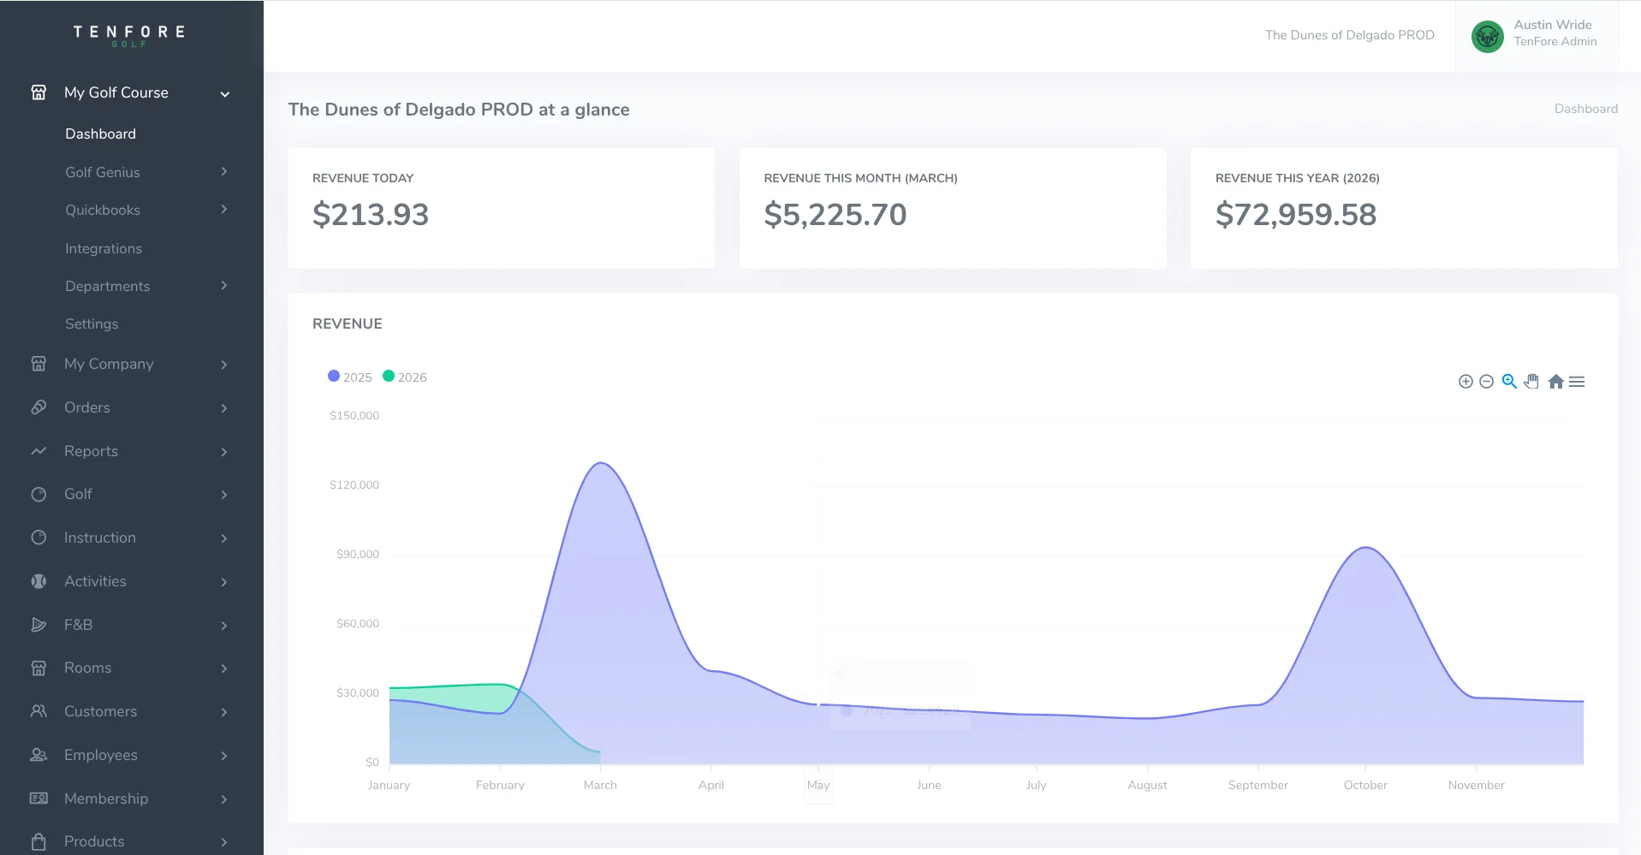Click the Integrations link
The image size is (1641, 855).
[103, 248]
